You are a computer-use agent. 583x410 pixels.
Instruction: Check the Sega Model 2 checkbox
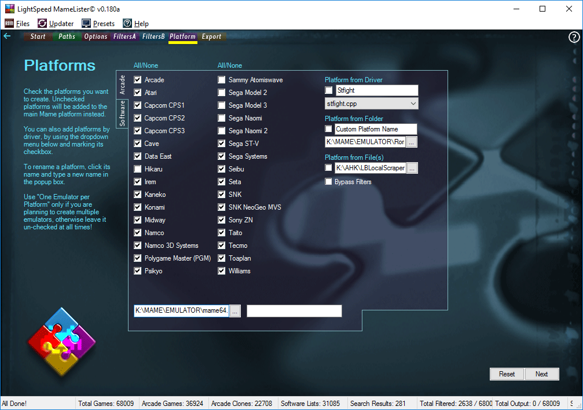click(x=222, y=92)
